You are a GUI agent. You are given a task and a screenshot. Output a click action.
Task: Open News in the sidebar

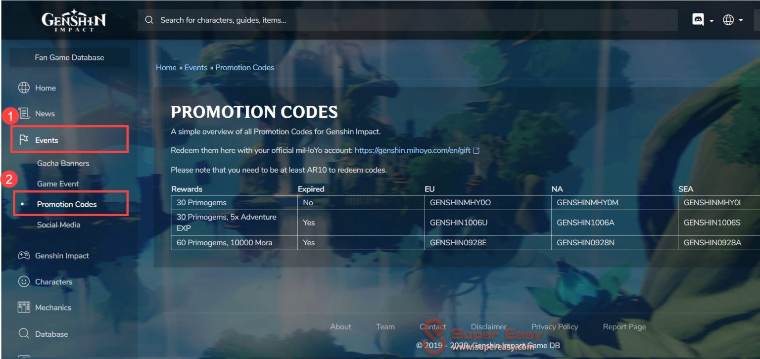[45, 114]
